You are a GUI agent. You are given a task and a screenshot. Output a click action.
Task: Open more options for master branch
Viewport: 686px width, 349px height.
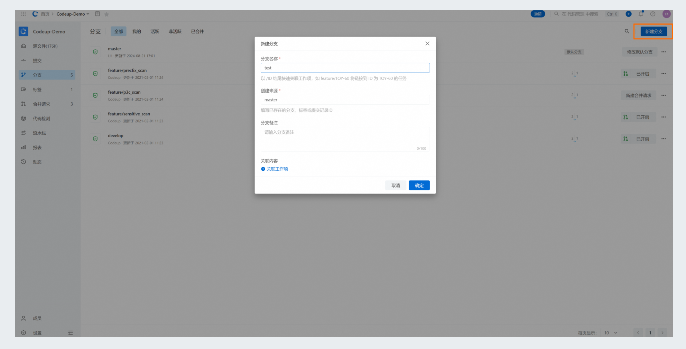[664, 52]
